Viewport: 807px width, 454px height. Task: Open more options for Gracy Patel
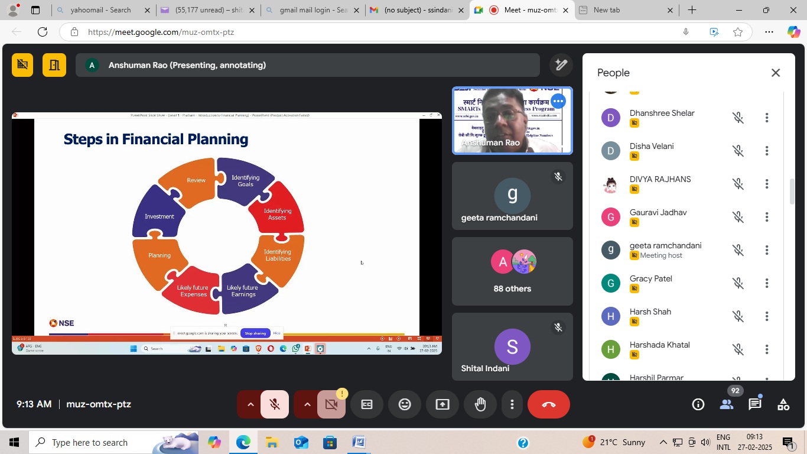coord(767,283)
